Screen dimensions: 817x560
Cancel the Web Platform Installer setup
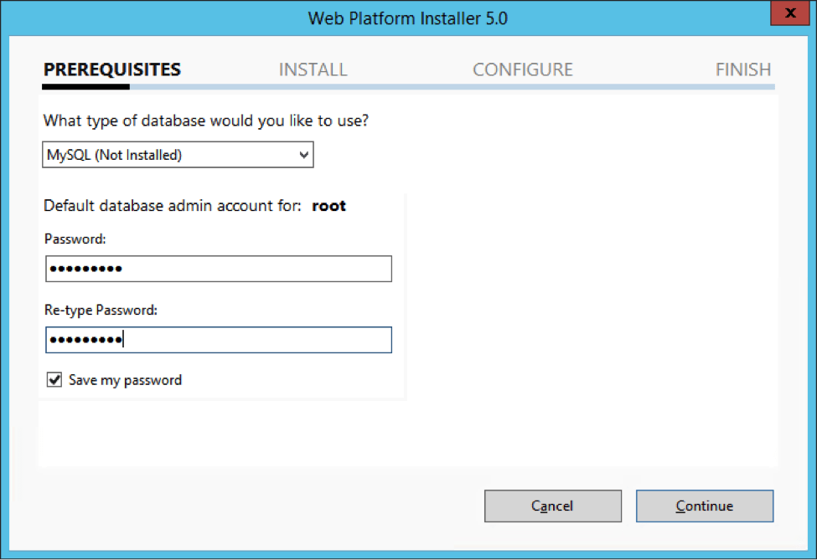tap(552, 506)
